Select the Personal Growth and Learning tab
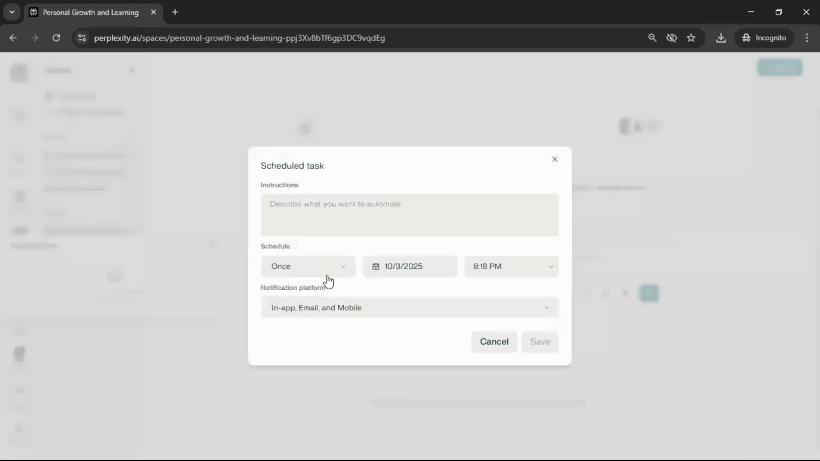Screen dimensions: 820x461 click(91, 12)
